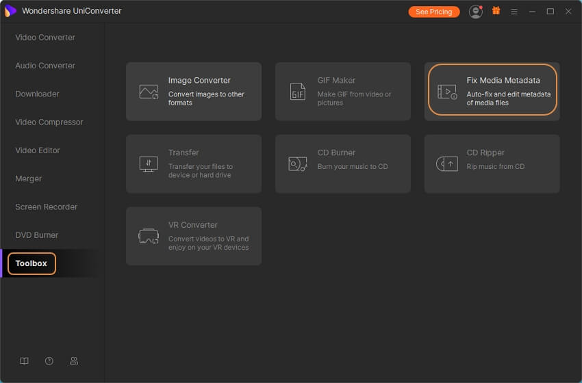
Task: Click the CD Ripper icon
Action: [x=447, y=163]
